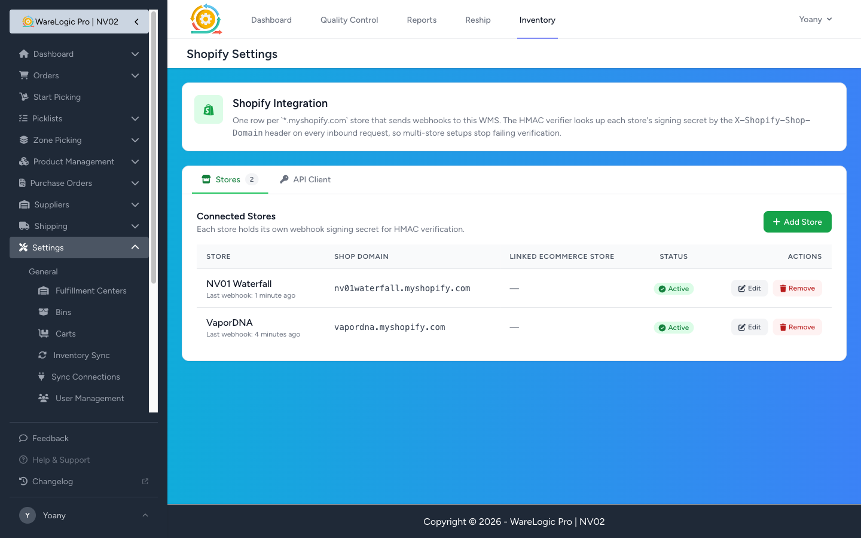The image size is (861, 538).
Task: Open the Dashboard top navigation item
Action: click(271, 20)
